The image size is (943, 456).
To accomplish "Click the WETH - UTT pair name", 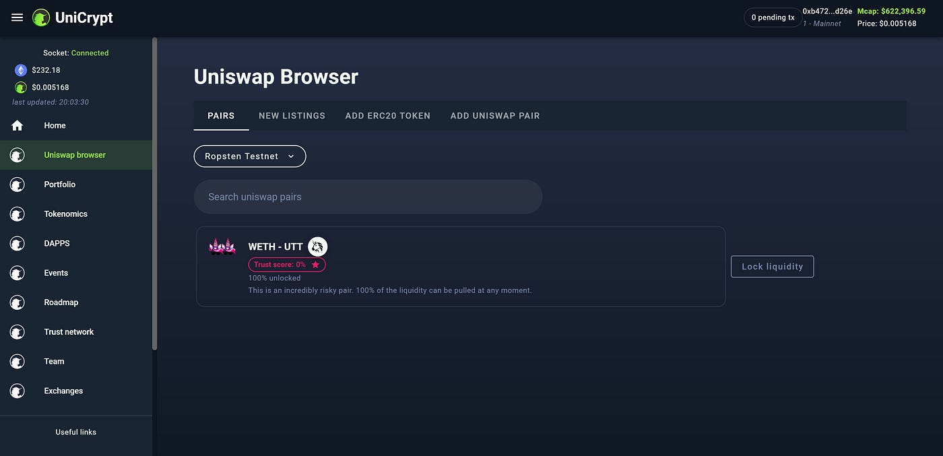I will coord(275,247).
